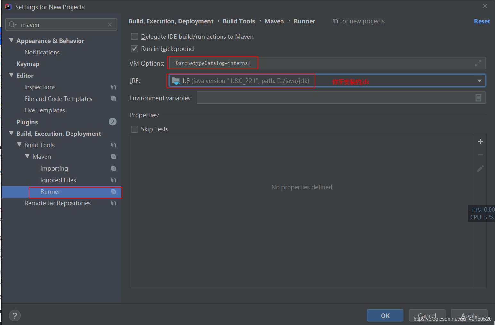This screenshot has height=325, width=495.
Task: Cancel the settings dialog
Action: [x=427, y=316]
